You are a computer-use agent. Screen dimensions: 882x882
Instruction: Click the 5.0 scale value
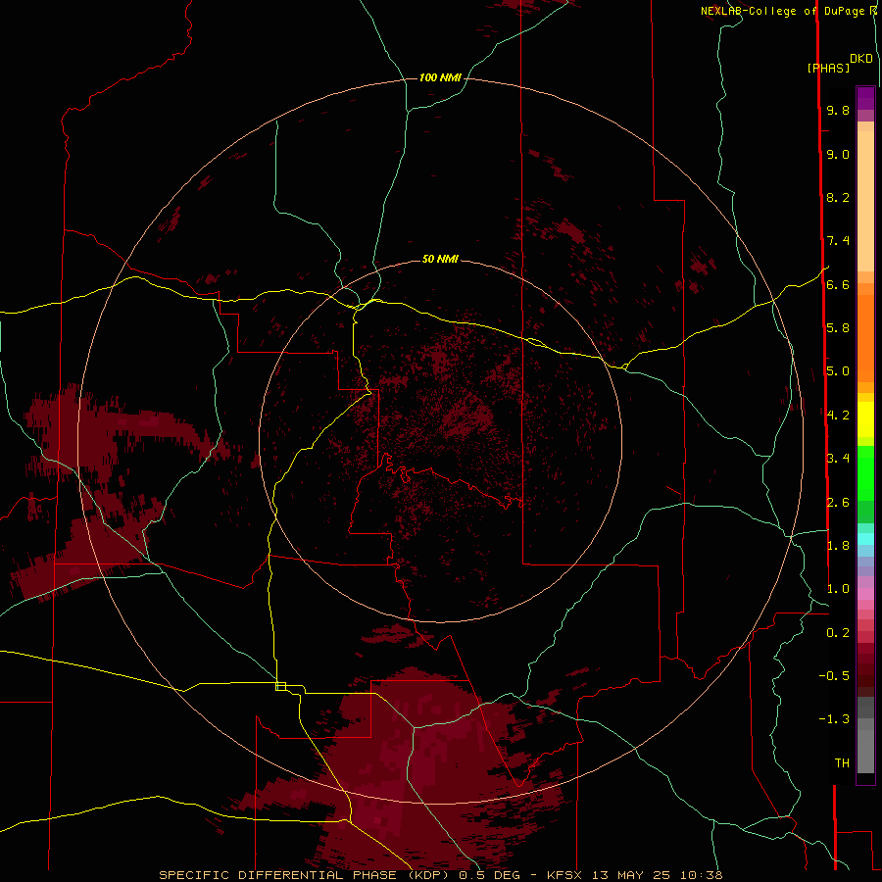pos(838,371)
